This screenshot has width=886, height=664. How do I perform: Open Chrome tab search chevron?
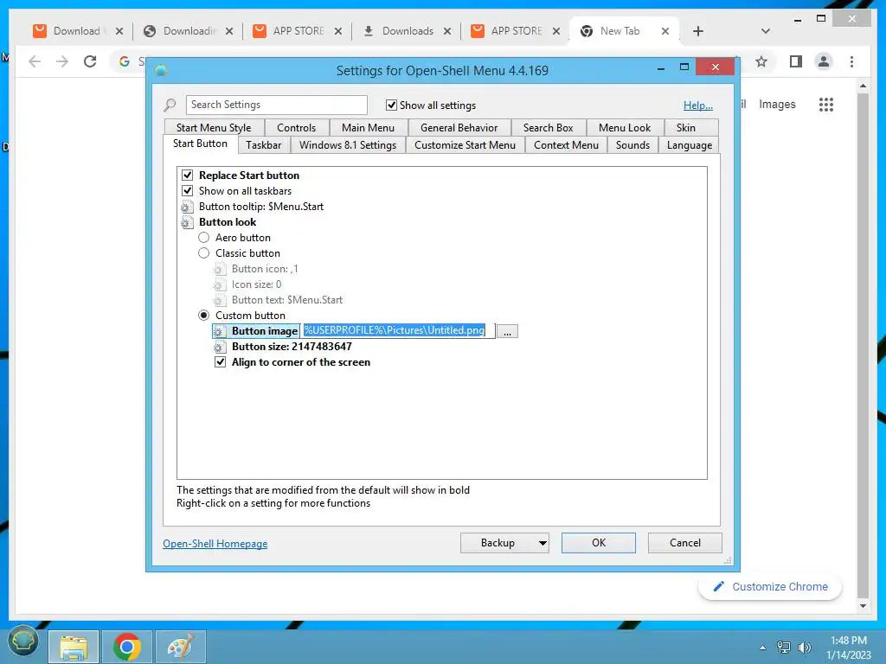coord(766,31)
